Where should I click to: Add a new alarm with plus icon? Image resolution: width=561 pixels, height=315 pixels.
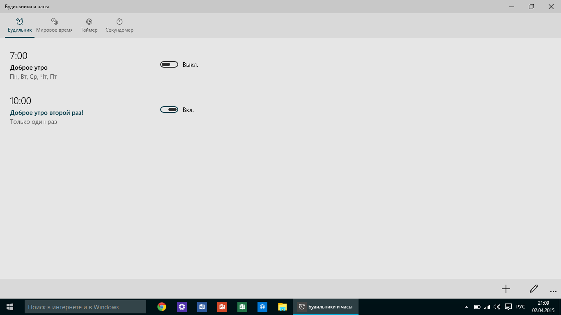(x=506, y=289)
